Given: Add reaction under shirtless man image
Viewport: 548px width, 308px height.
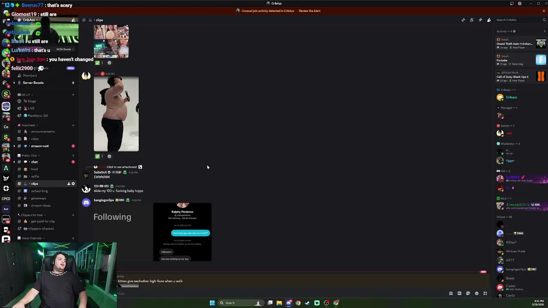Looking at the screenshot, I should (x=109, y=156).
